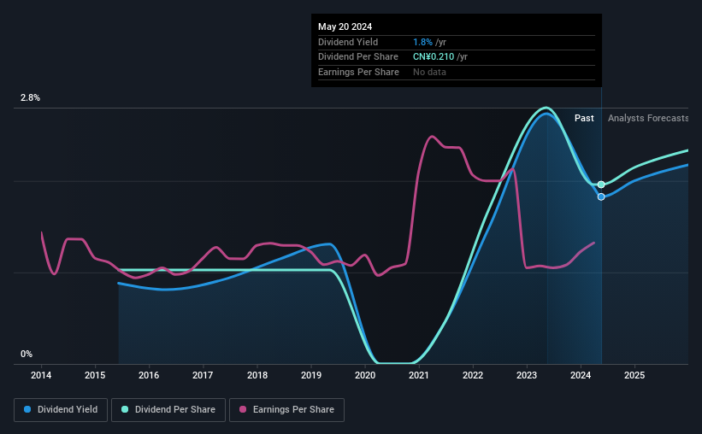Click the teal Dividend Per Share legend dot
This screenshot has width=702, height=434.
[125, 409]
